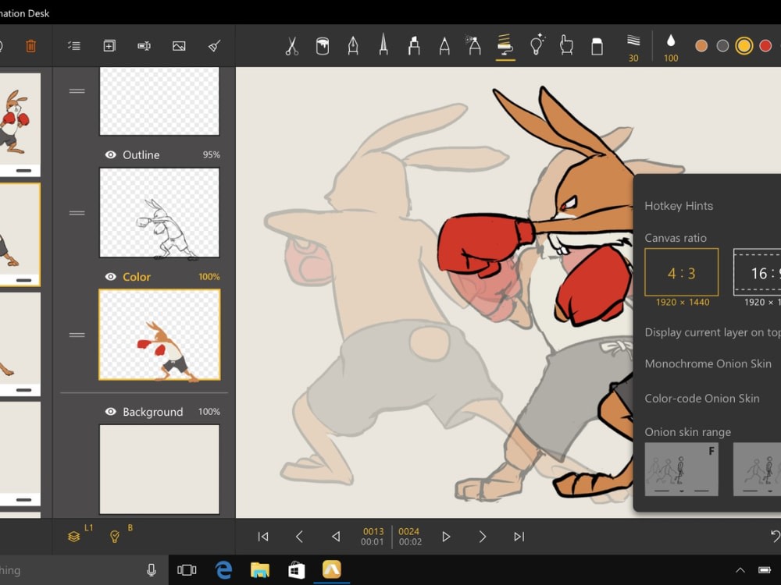Pick the red color swatch
Screen dimensions: 781x585
765,46
